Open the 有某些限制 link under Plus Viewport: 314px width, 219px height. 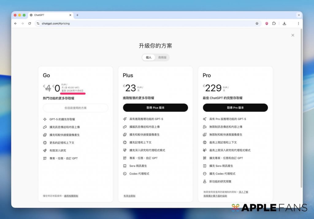tap(129, 196)
